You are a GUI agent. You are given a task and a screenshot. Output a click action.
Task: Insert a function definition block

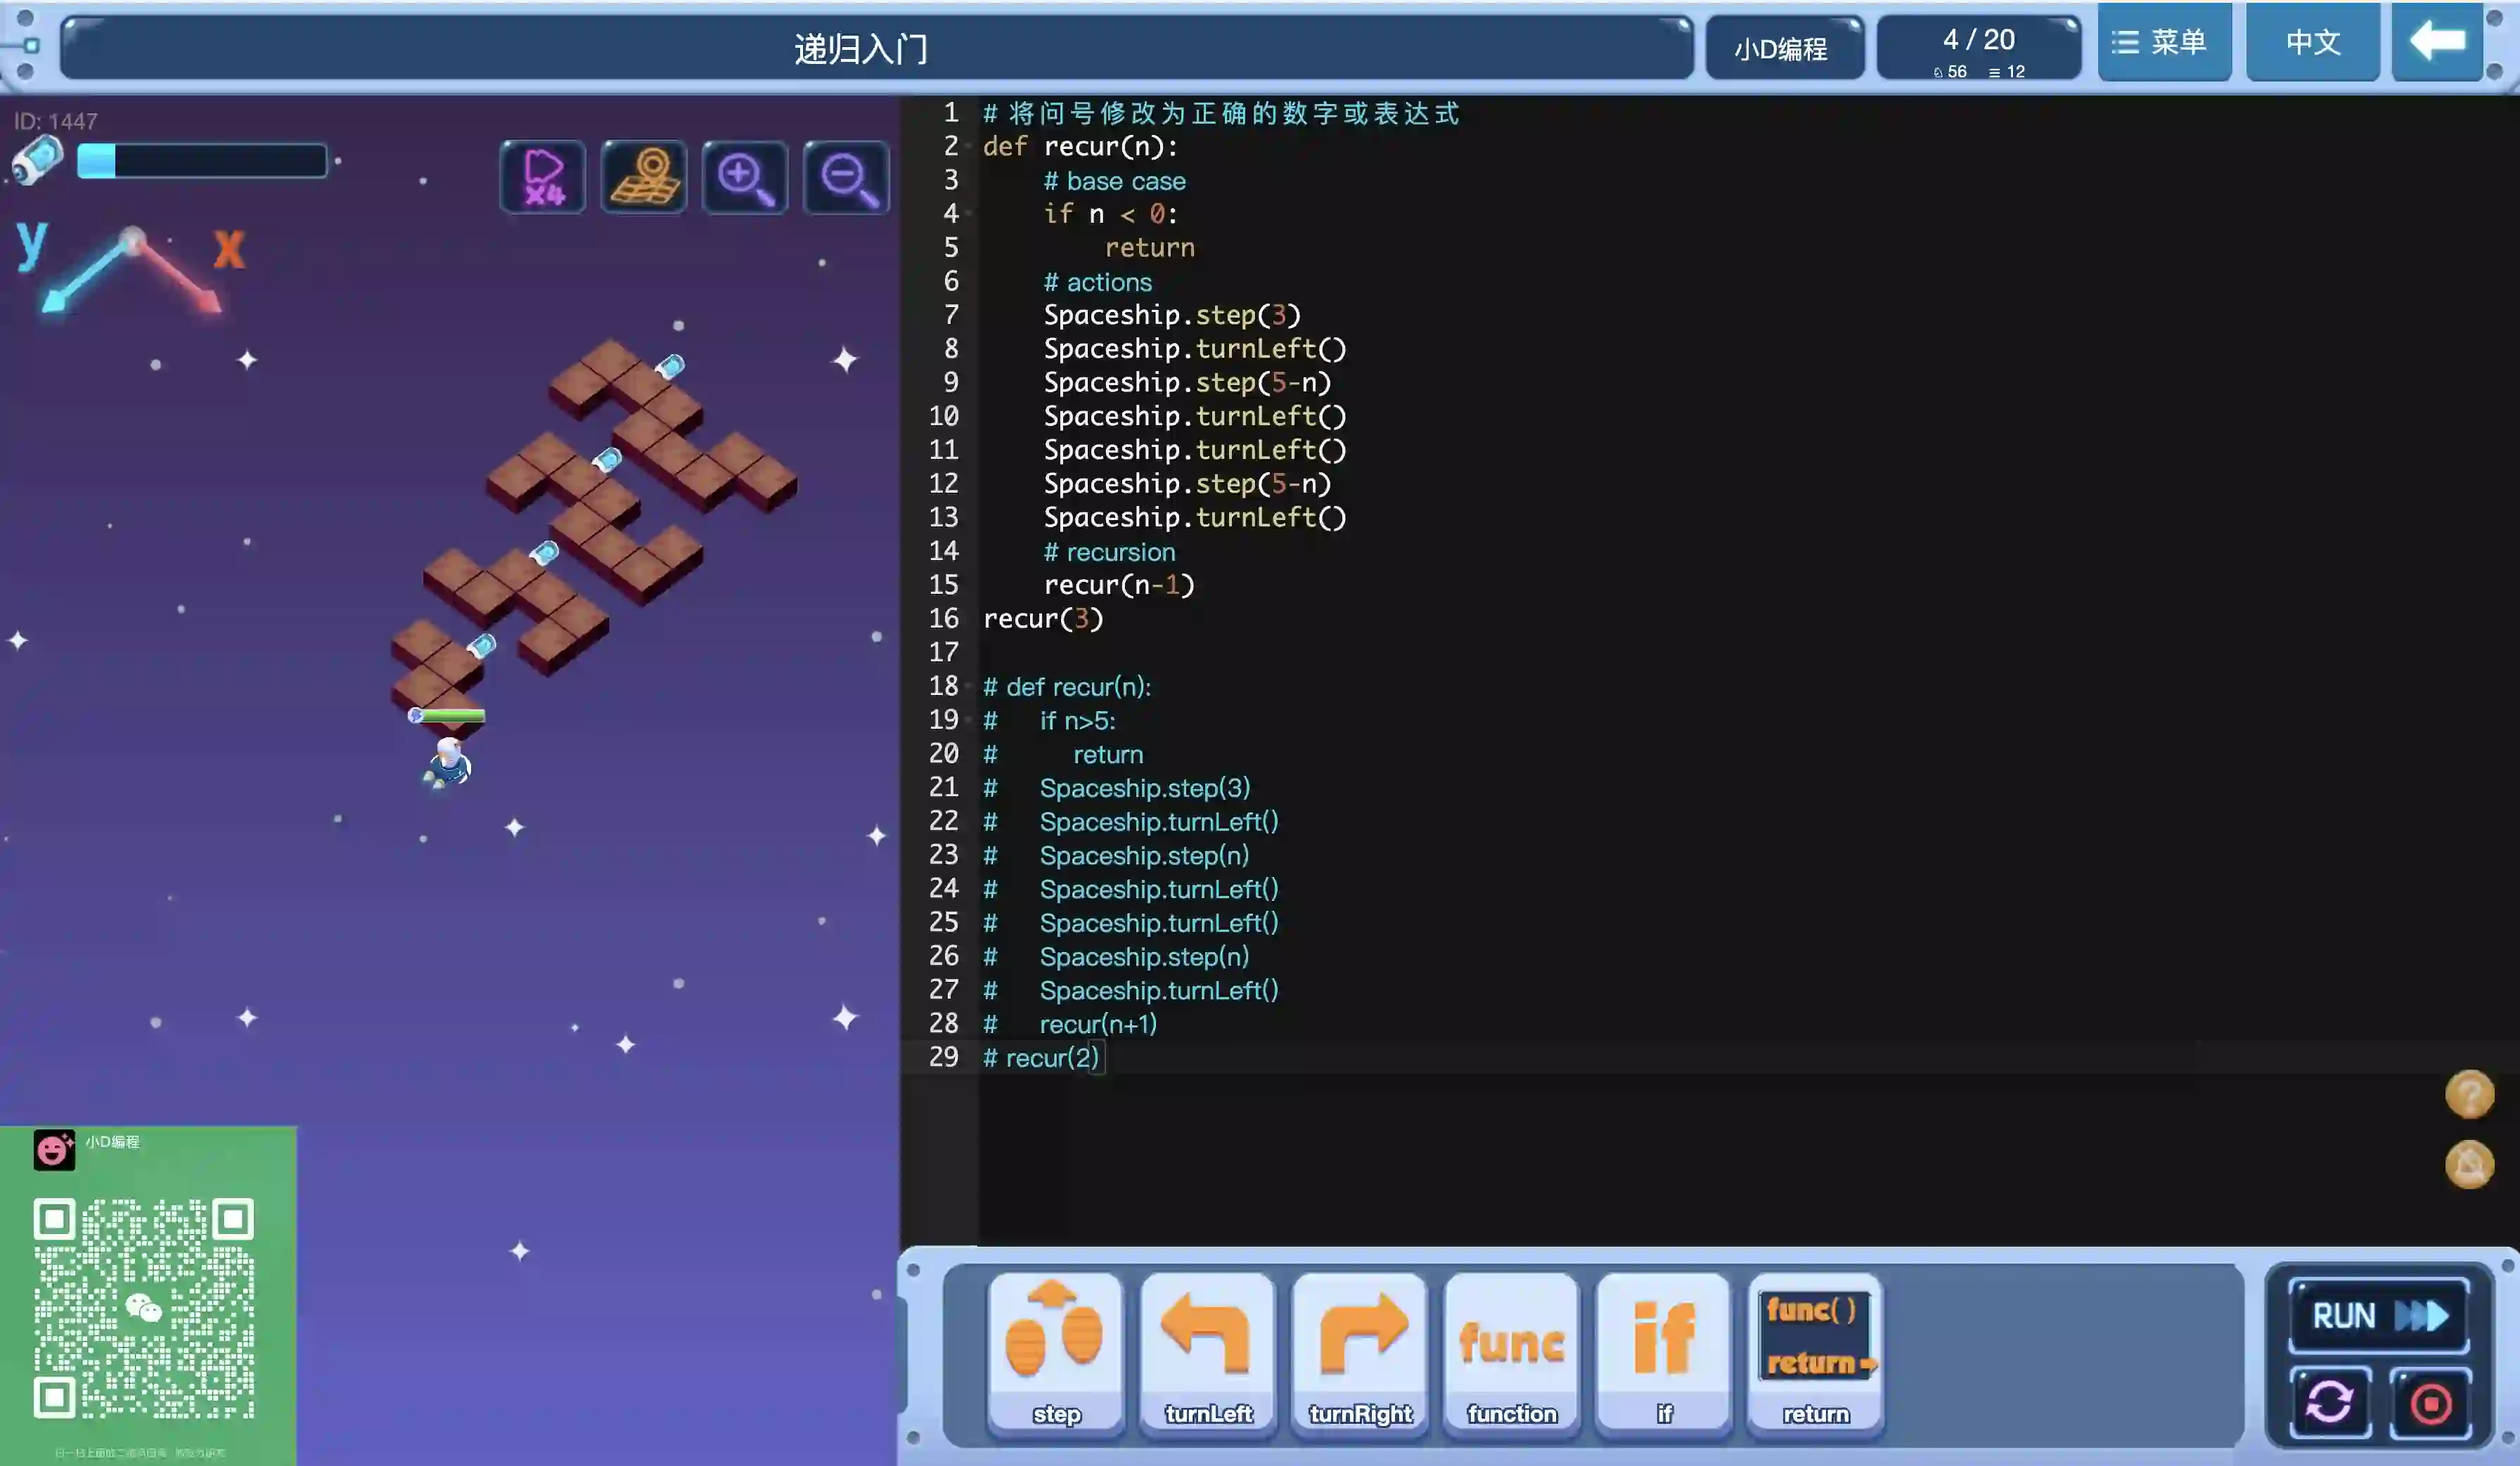click(1512, 1352)
